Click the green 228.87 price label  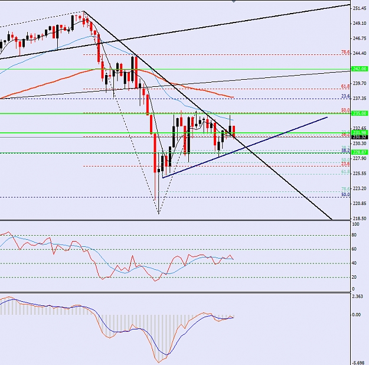point(360,152)
